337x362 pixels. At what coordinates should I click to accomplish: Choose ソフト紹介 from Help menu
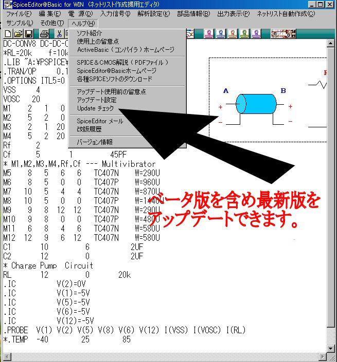pos(127,33)
